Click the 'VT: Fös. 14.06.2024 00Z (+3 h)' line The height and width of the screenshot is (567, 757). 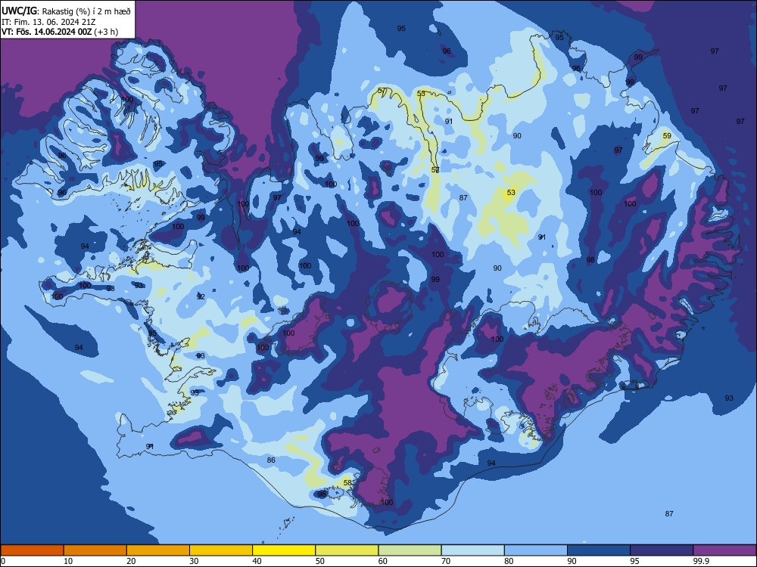59,32
